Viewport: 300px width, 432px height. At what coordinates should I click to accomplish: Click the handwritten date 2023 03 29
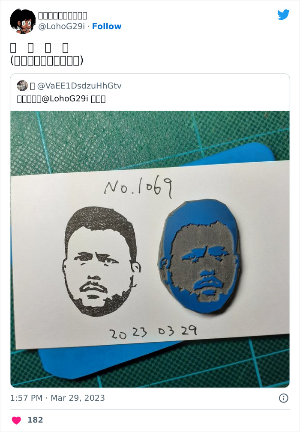(153, 332)
